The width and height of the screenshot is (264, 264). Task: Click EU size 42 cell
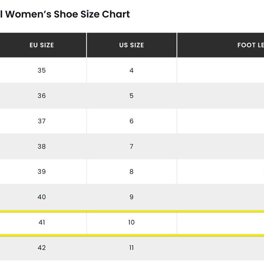(43, 248)
